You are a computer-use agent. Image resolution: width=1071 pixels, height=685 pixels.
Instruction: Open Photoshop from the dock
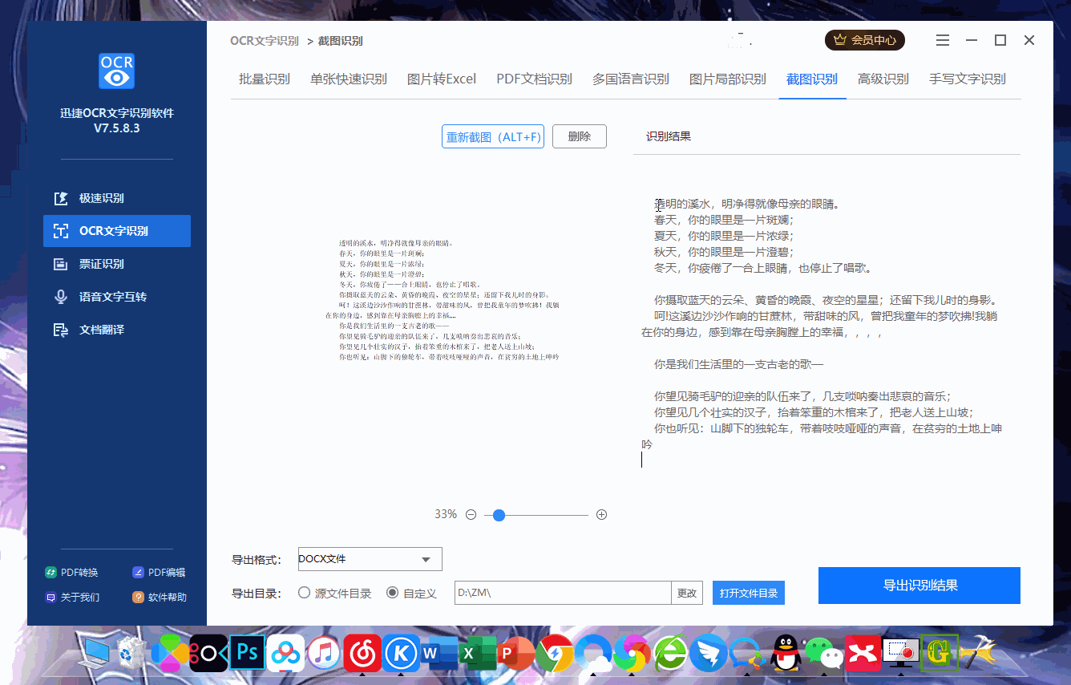coord(247,653)
